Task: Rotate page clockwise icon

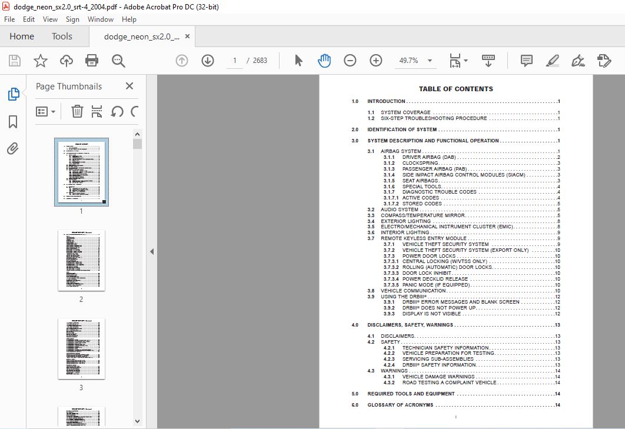Action: point(135,112)
